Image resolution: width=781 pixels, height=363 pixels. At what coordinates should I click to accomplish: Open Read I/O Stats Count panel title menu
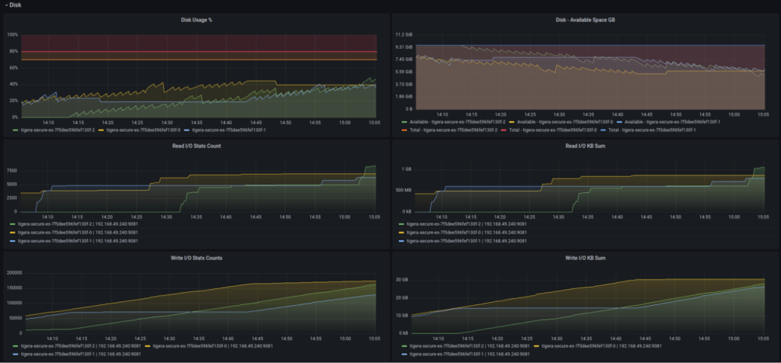coord(196,146)
